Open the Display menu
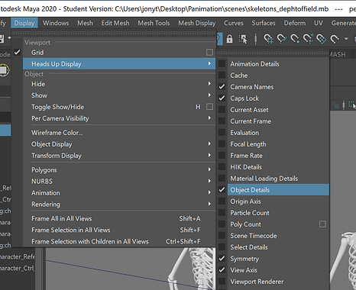Screen dimensions: 356x290 tap(24, 23)
